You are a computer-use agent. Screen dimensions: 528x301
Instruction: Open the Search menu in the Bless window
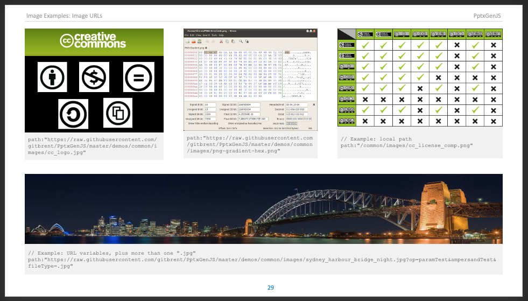206,35
